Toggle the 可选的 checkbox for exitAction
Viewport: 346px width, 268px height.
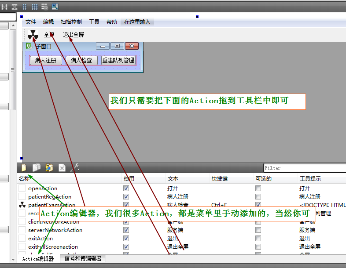coord(258,239)
